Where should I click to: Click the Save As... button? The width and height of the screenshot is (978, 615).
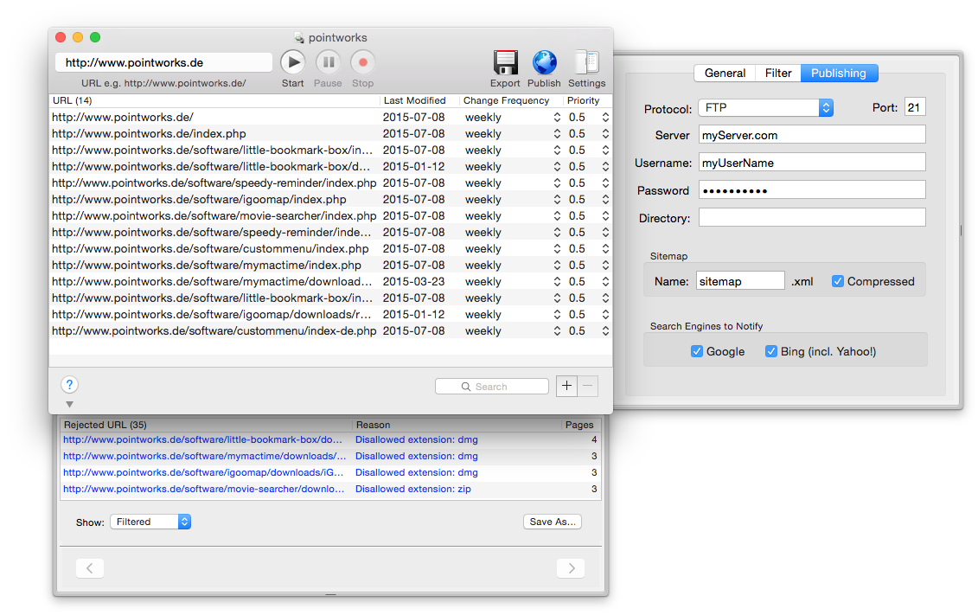(x=552, y=522)
